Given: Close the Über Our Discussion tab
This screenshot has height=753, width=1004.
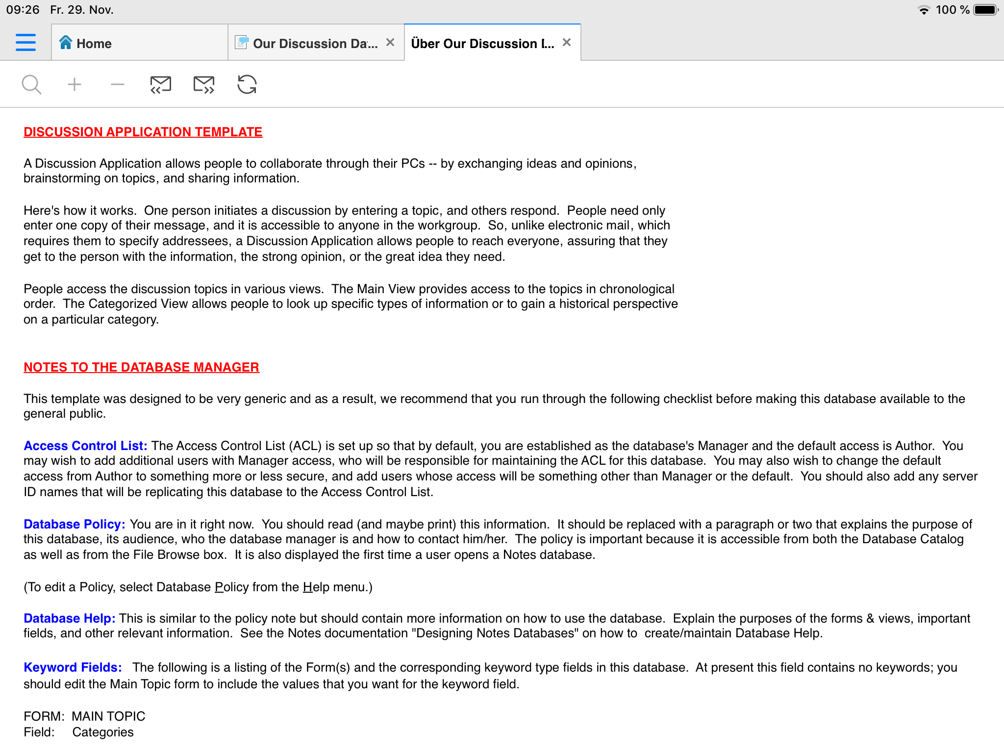Looking at the screenshot, I should tap(567, 43).
